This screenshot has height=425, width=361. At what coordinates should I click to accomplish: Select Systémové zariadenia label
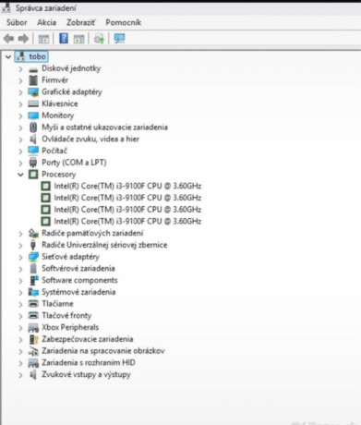point(78,292)
